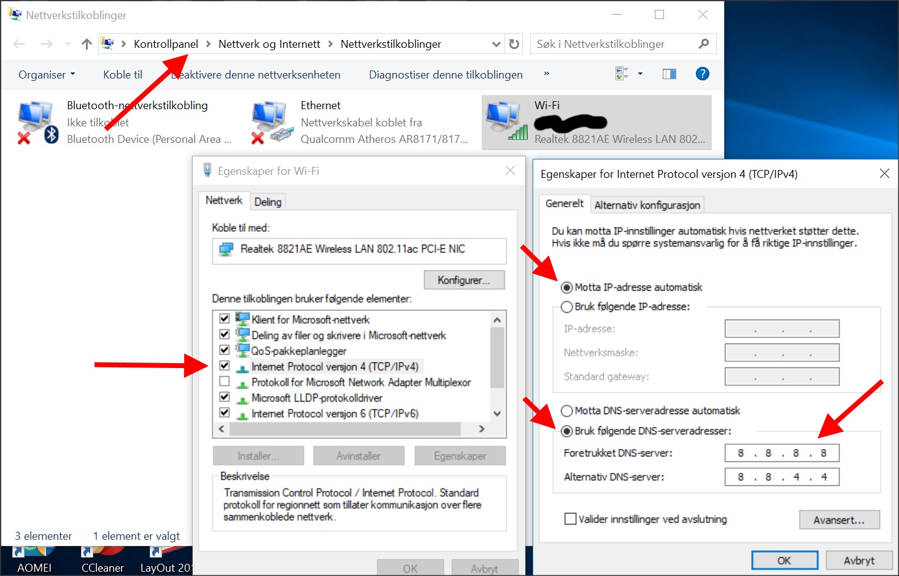Click Nettverk og Internett breadcrumb
899x576 pixels.
[x=269, y=44]
